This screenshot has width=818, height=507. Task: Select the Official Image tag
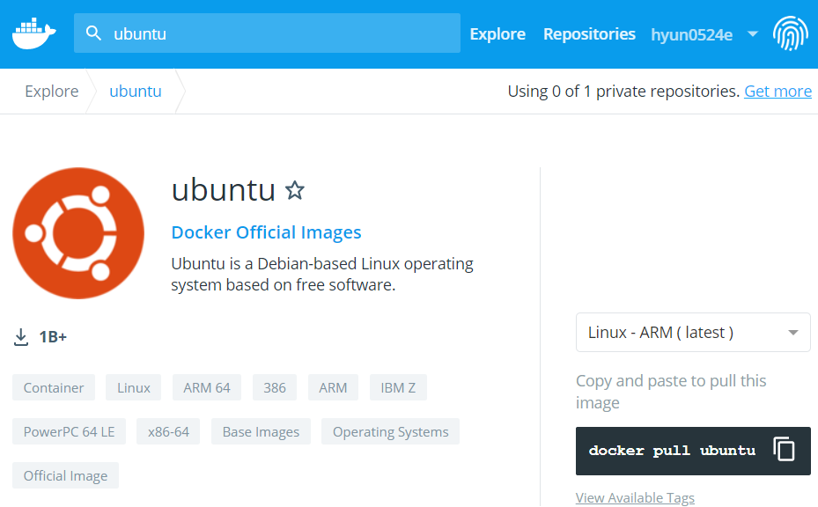(x=65, y=475)
